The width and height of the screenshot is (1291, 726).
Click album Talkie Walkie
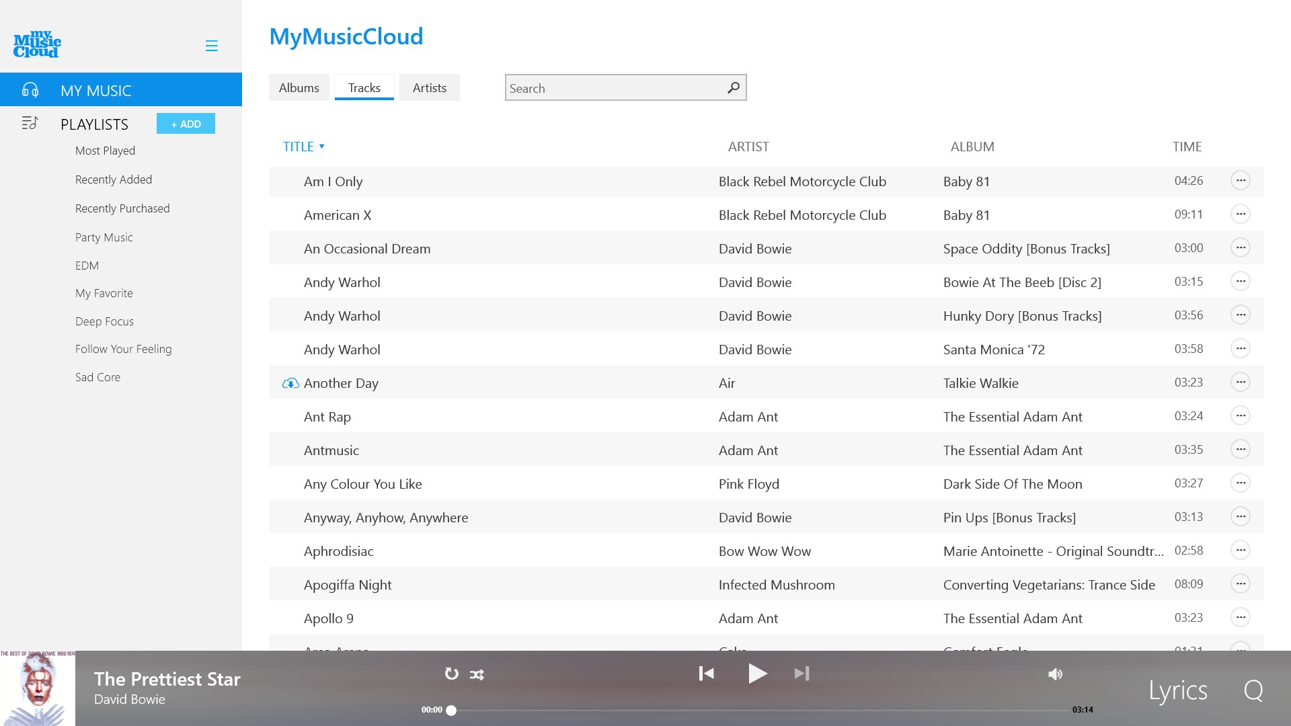981,383
